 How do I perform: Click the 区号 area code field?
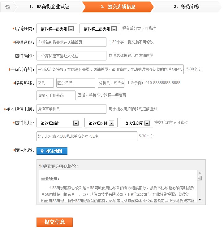[45, 83]
